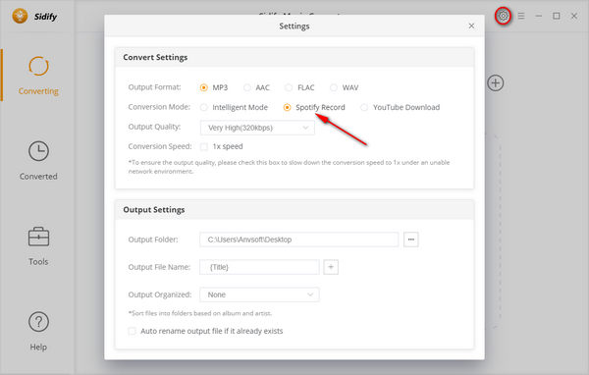Click the Sidify logo icon
589x375 pixels.
(20, 16)
